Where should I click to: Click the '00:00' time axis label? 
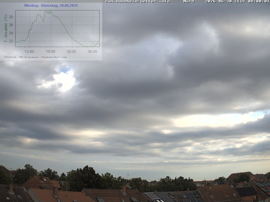click(x=72, y=52)
